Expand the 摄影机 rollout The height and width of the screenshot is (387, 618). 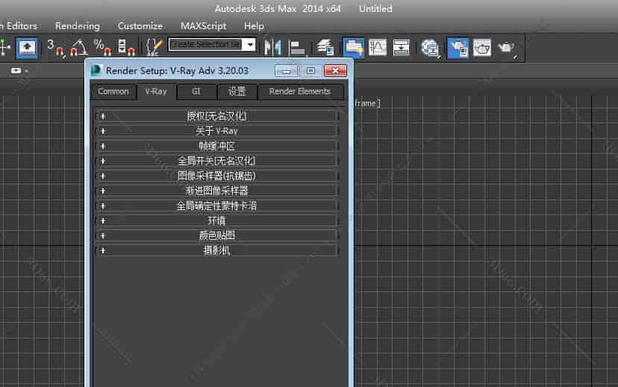tap(216, 250)
